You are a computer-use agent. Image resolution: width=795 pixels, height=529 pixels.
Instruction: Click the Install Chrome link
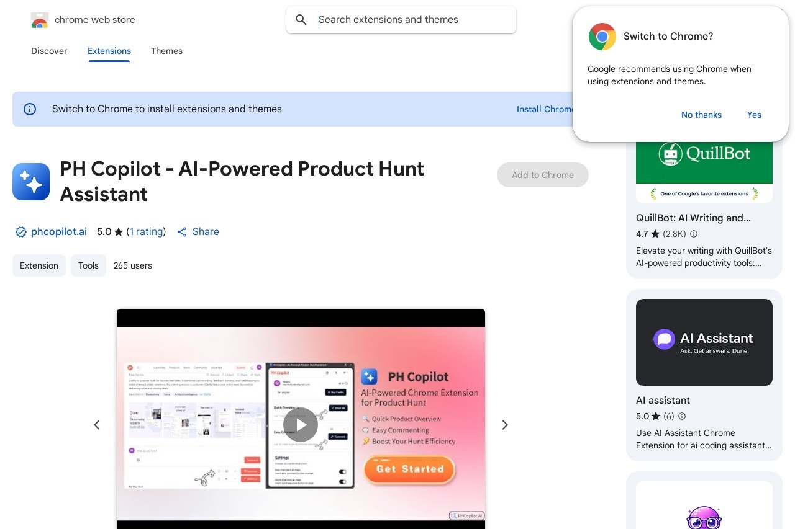click(545, 109)
